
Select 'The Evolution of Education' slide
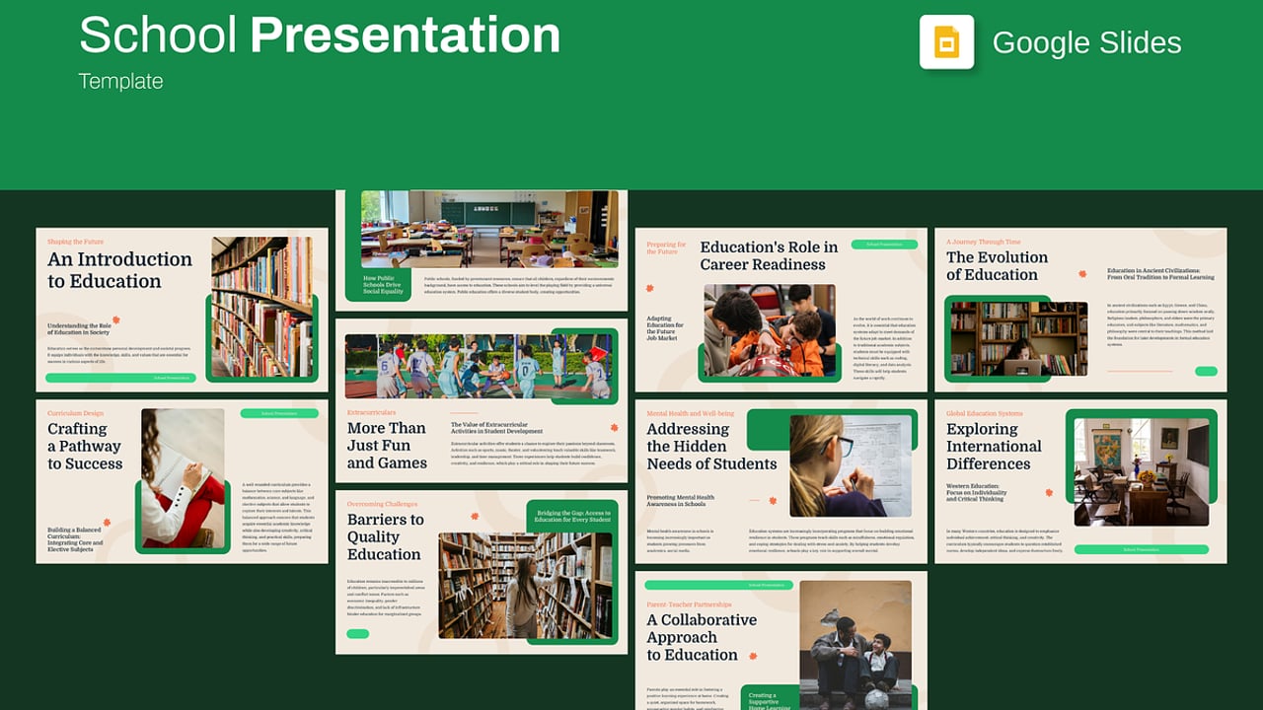[1080, 310]
